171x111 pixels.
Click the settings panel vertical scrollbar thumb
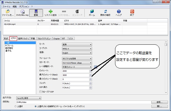pos(166,44)
